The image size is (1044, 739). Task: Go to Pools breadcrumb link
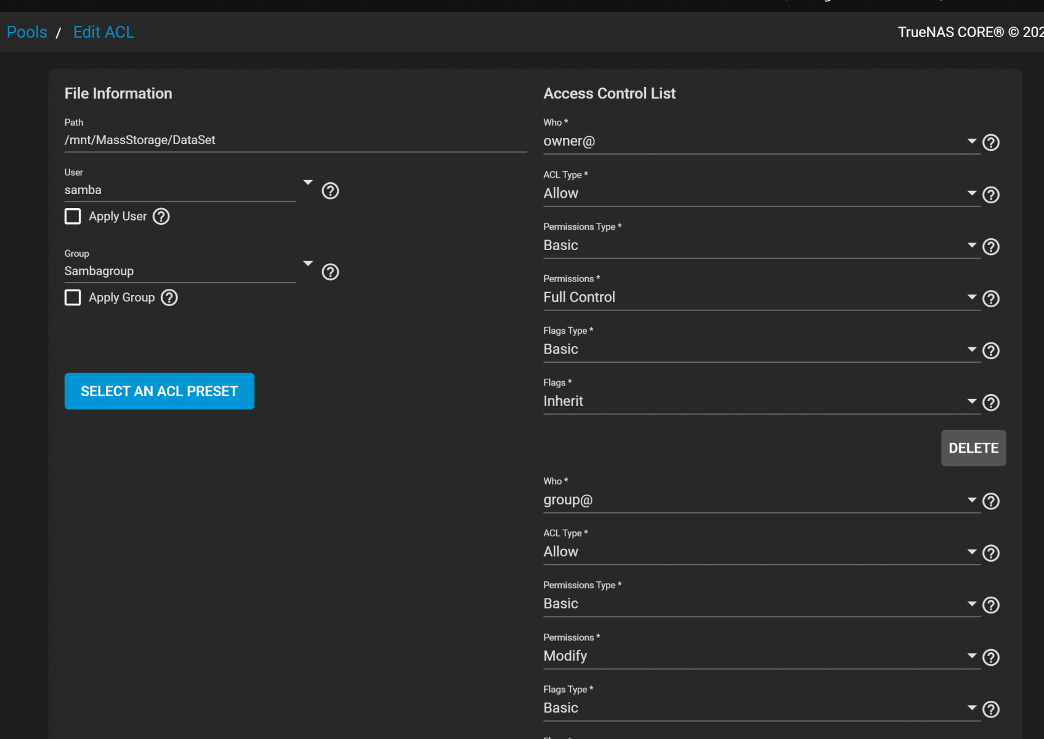click(x=27, y=32)
